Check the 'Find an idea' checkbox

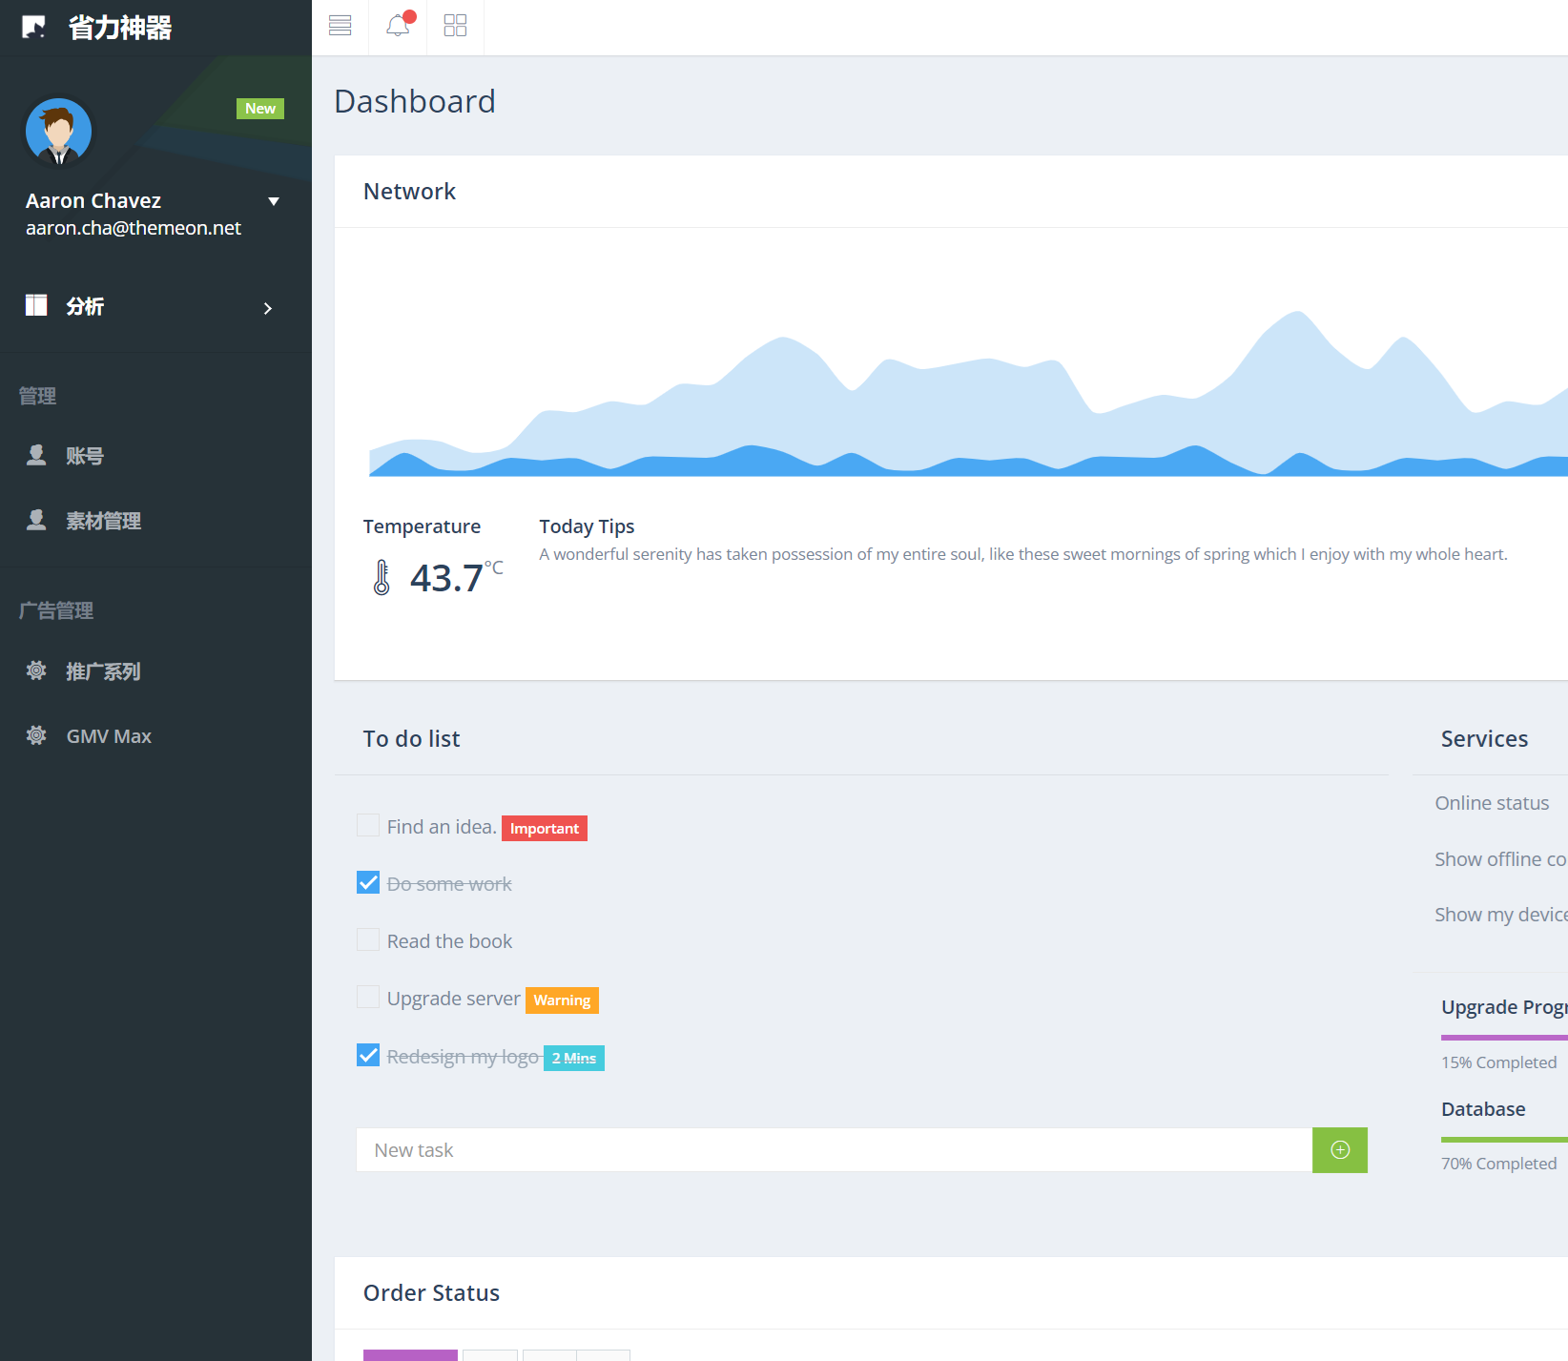coord(368,826)
